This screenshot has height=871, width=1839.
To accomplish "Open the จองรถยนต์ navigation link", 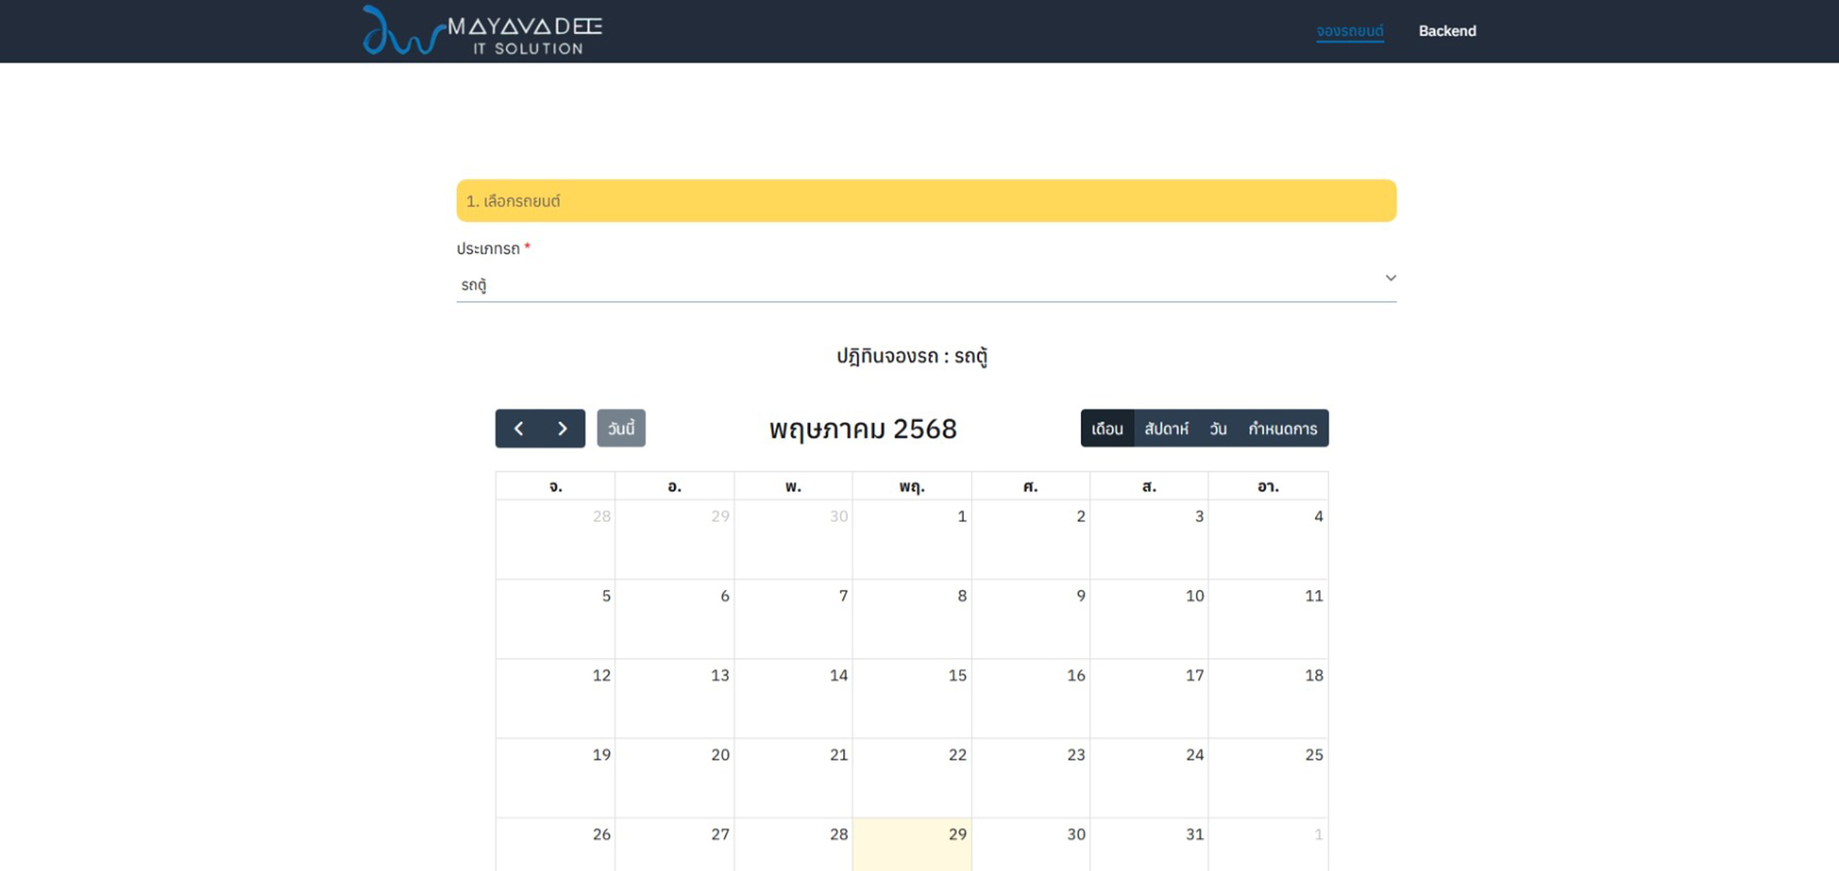I will (x=1349, y=31).
